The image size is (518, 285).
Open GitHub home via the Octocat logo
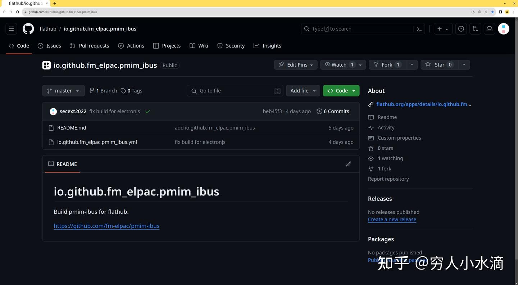pos(28,28)
